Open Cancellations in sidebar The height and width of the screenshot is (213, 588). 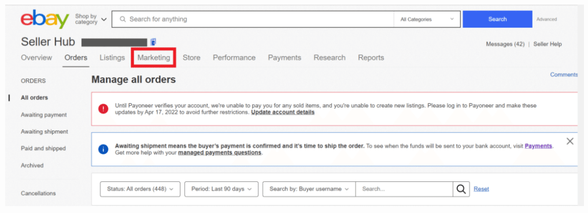[x=38, y=193]
